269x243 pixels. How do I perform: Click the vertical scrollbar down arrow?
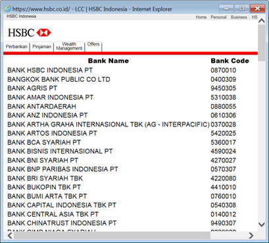(261, 225)
